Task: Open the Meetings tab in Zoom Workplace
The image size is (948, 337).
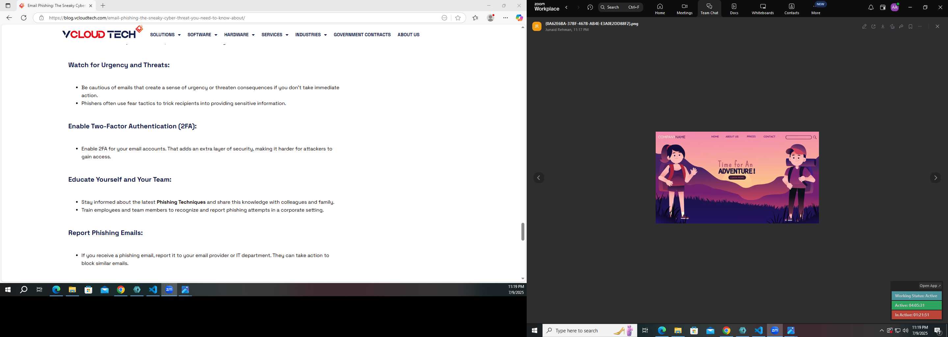Action: click(685, 9)
